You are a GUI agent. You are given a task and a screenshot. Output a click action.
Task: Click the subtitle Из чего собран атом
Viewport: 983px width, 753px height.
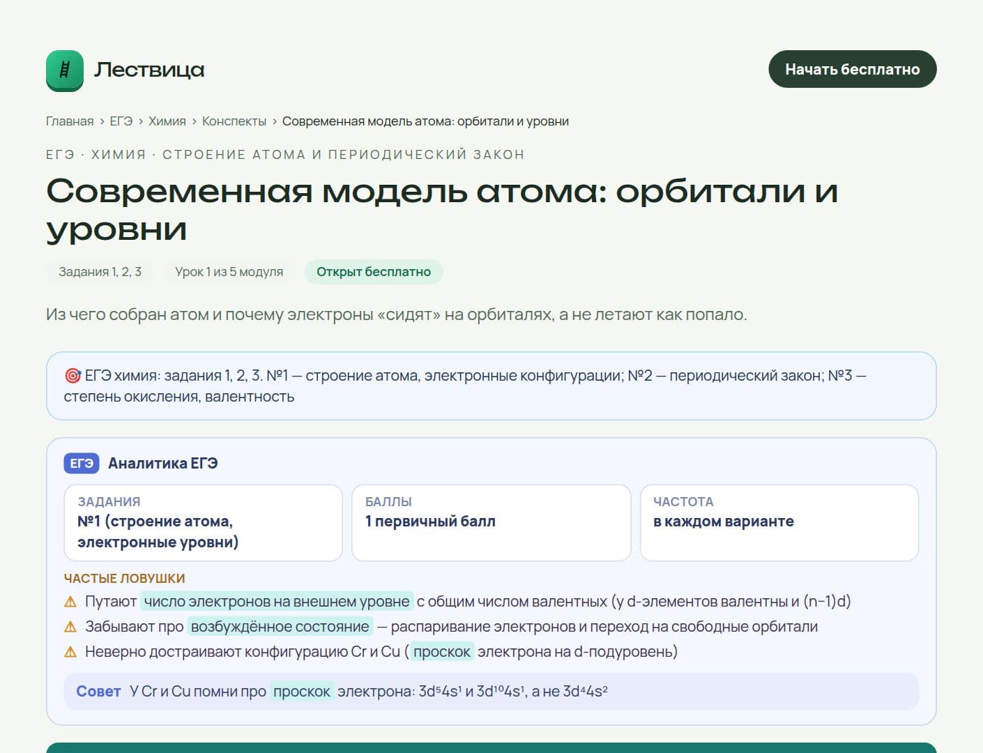396,314
